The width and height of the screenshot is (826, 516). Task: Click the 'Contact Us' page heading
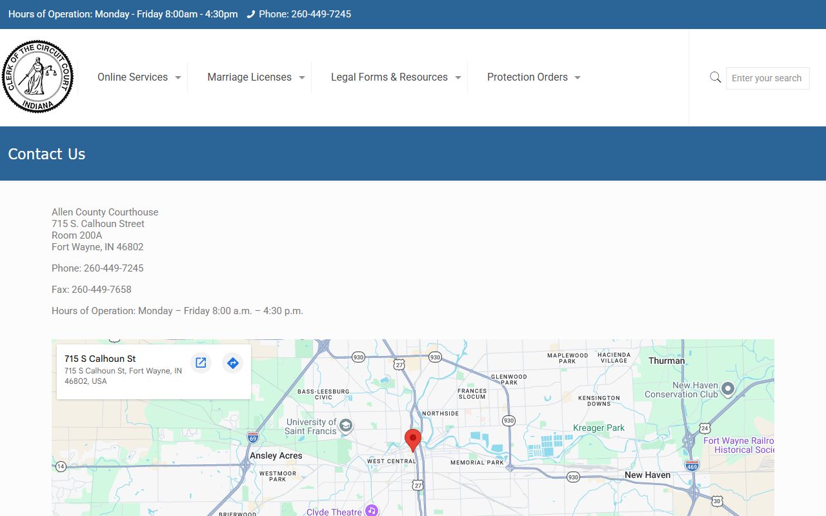[46, 154]
